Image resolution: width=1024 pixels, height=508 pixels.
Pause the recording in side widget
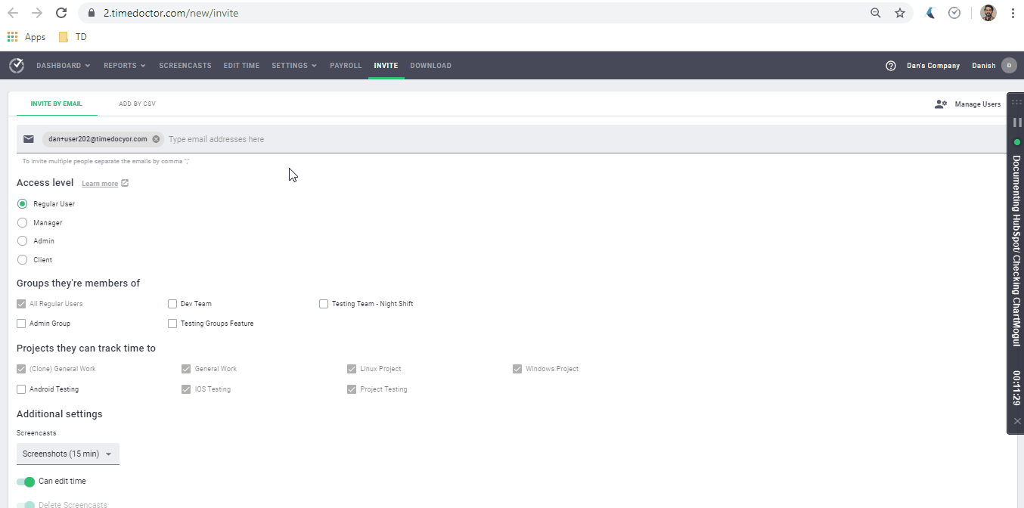pyautogui.click(x=1017, y=122)
